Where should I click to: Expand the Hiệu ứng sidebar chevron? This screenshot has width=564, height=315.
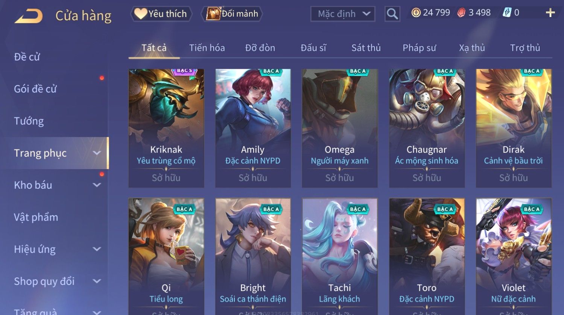pos(97,249)
